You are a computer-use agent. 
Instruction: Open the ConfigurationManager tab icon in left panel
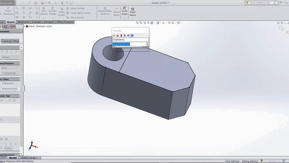[5, 27]
